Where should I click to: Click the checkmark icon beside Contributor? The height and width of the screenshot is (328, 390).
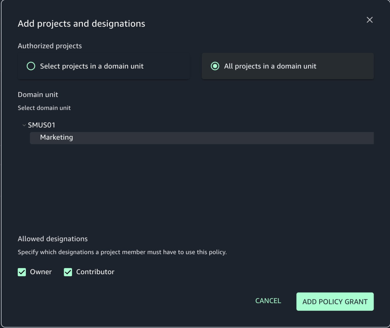pos(68,272)
